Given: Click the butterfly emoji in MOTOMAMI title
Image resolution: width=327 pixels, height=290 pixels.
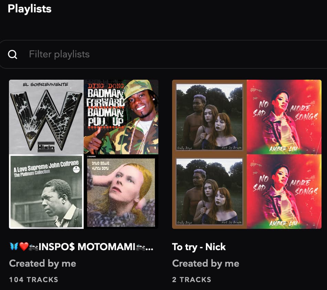Looking at the screenshot, I should tap(14, 247).
